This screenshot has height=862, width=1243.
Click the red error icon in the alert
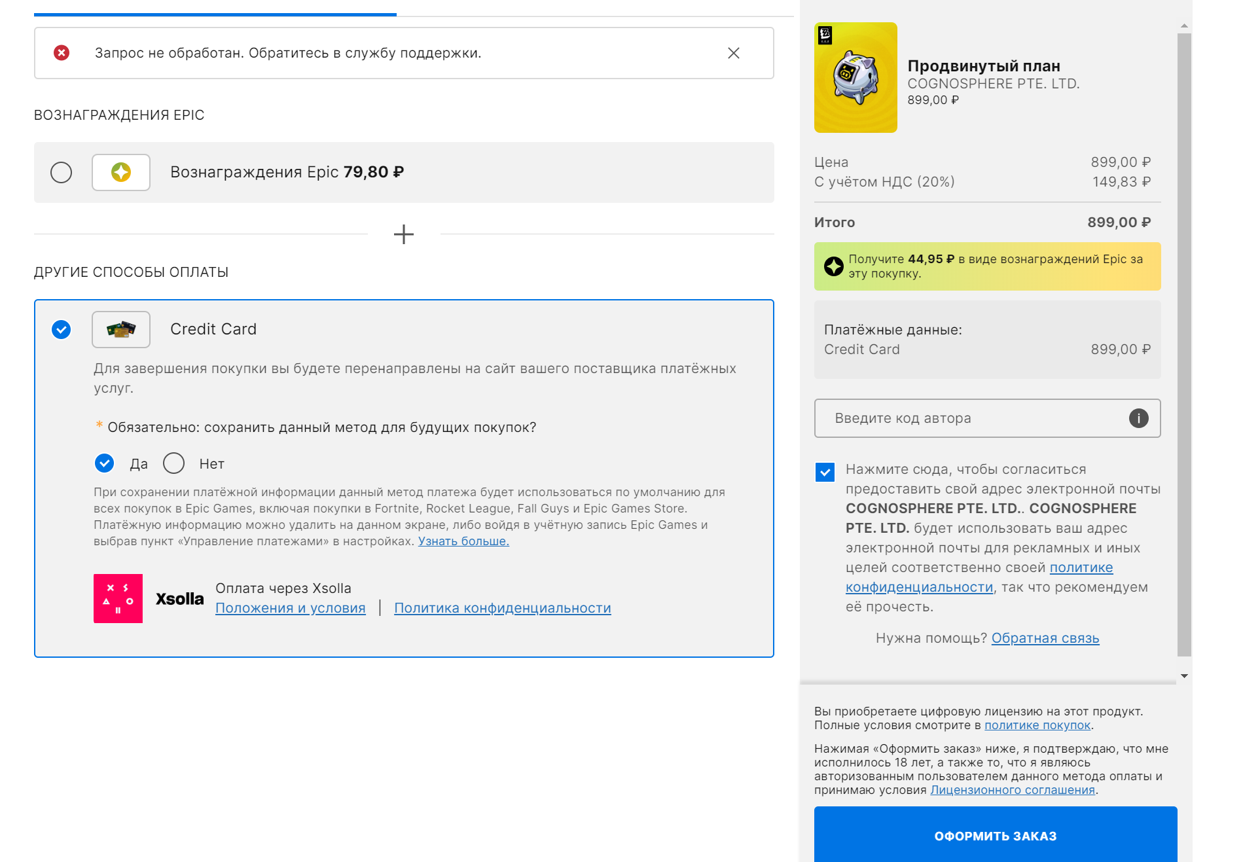62,53
